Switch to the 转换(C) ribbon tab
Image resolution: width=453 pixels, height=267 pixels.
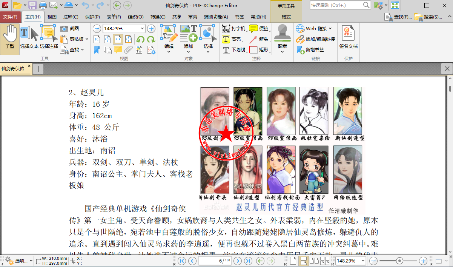[158, 17]
